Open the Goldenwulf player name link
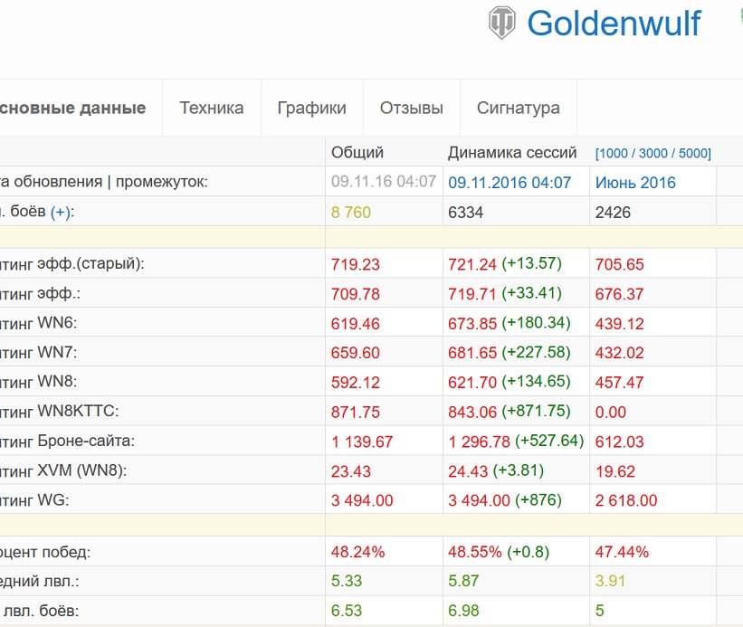 pyautogui.click(x=614, y=24)
